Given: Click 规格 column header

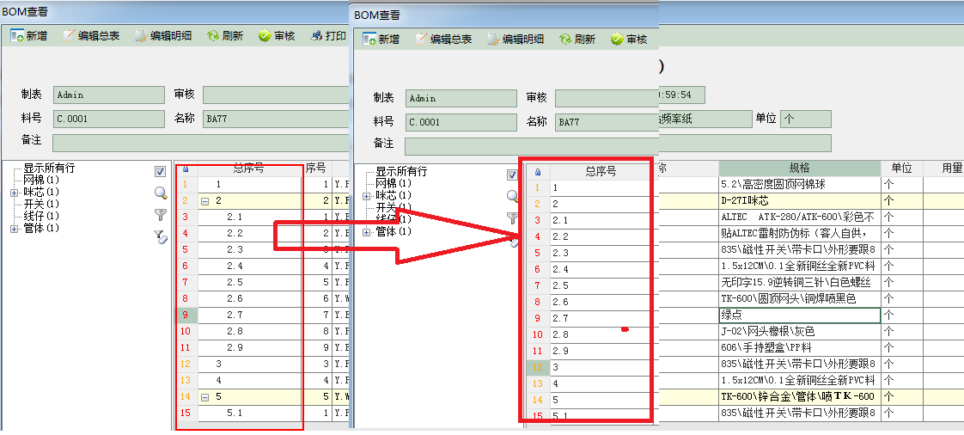Looking at the screenshot, I should click(x=799, y=168).
